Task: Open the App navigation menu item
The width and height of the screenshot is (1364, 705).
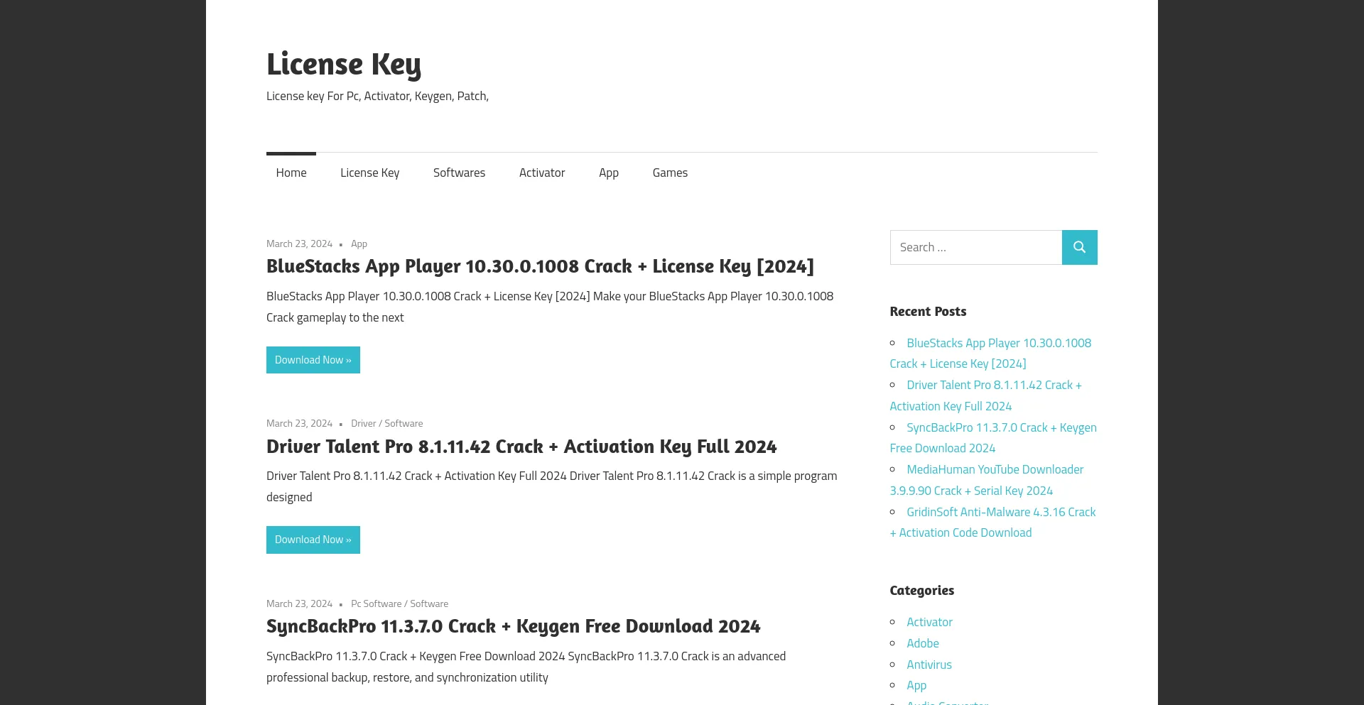Action: 609,173
